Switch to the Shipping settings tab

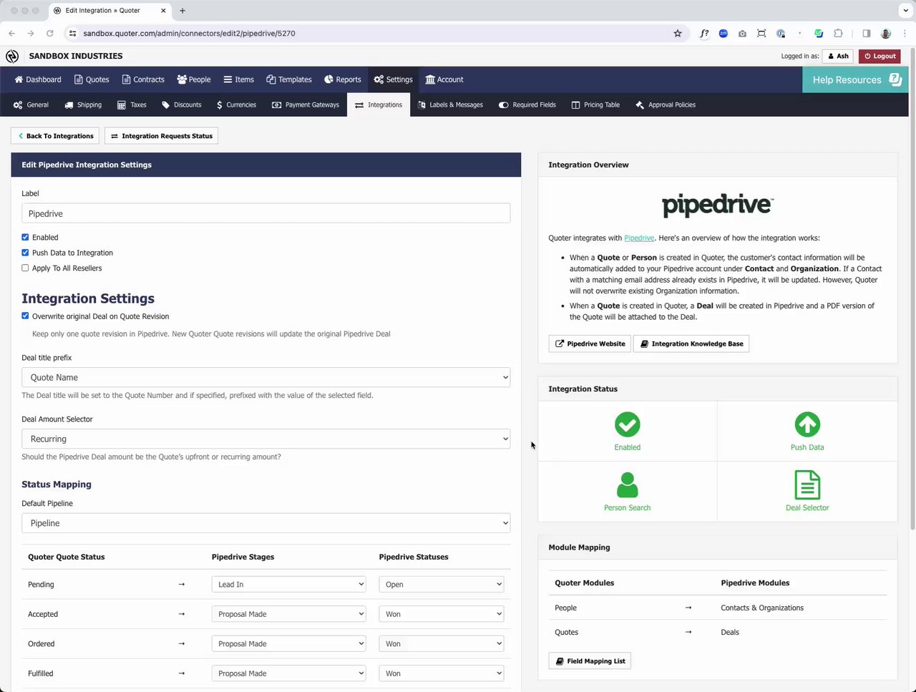pyautogui.click(x=83, y=104)
